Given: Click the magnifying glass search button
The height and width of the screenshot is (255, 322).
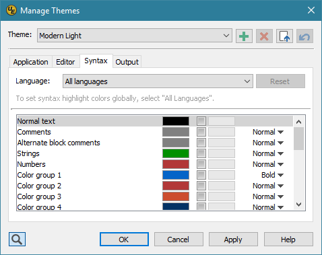Looking at the screenshot, I should point(17,239).
